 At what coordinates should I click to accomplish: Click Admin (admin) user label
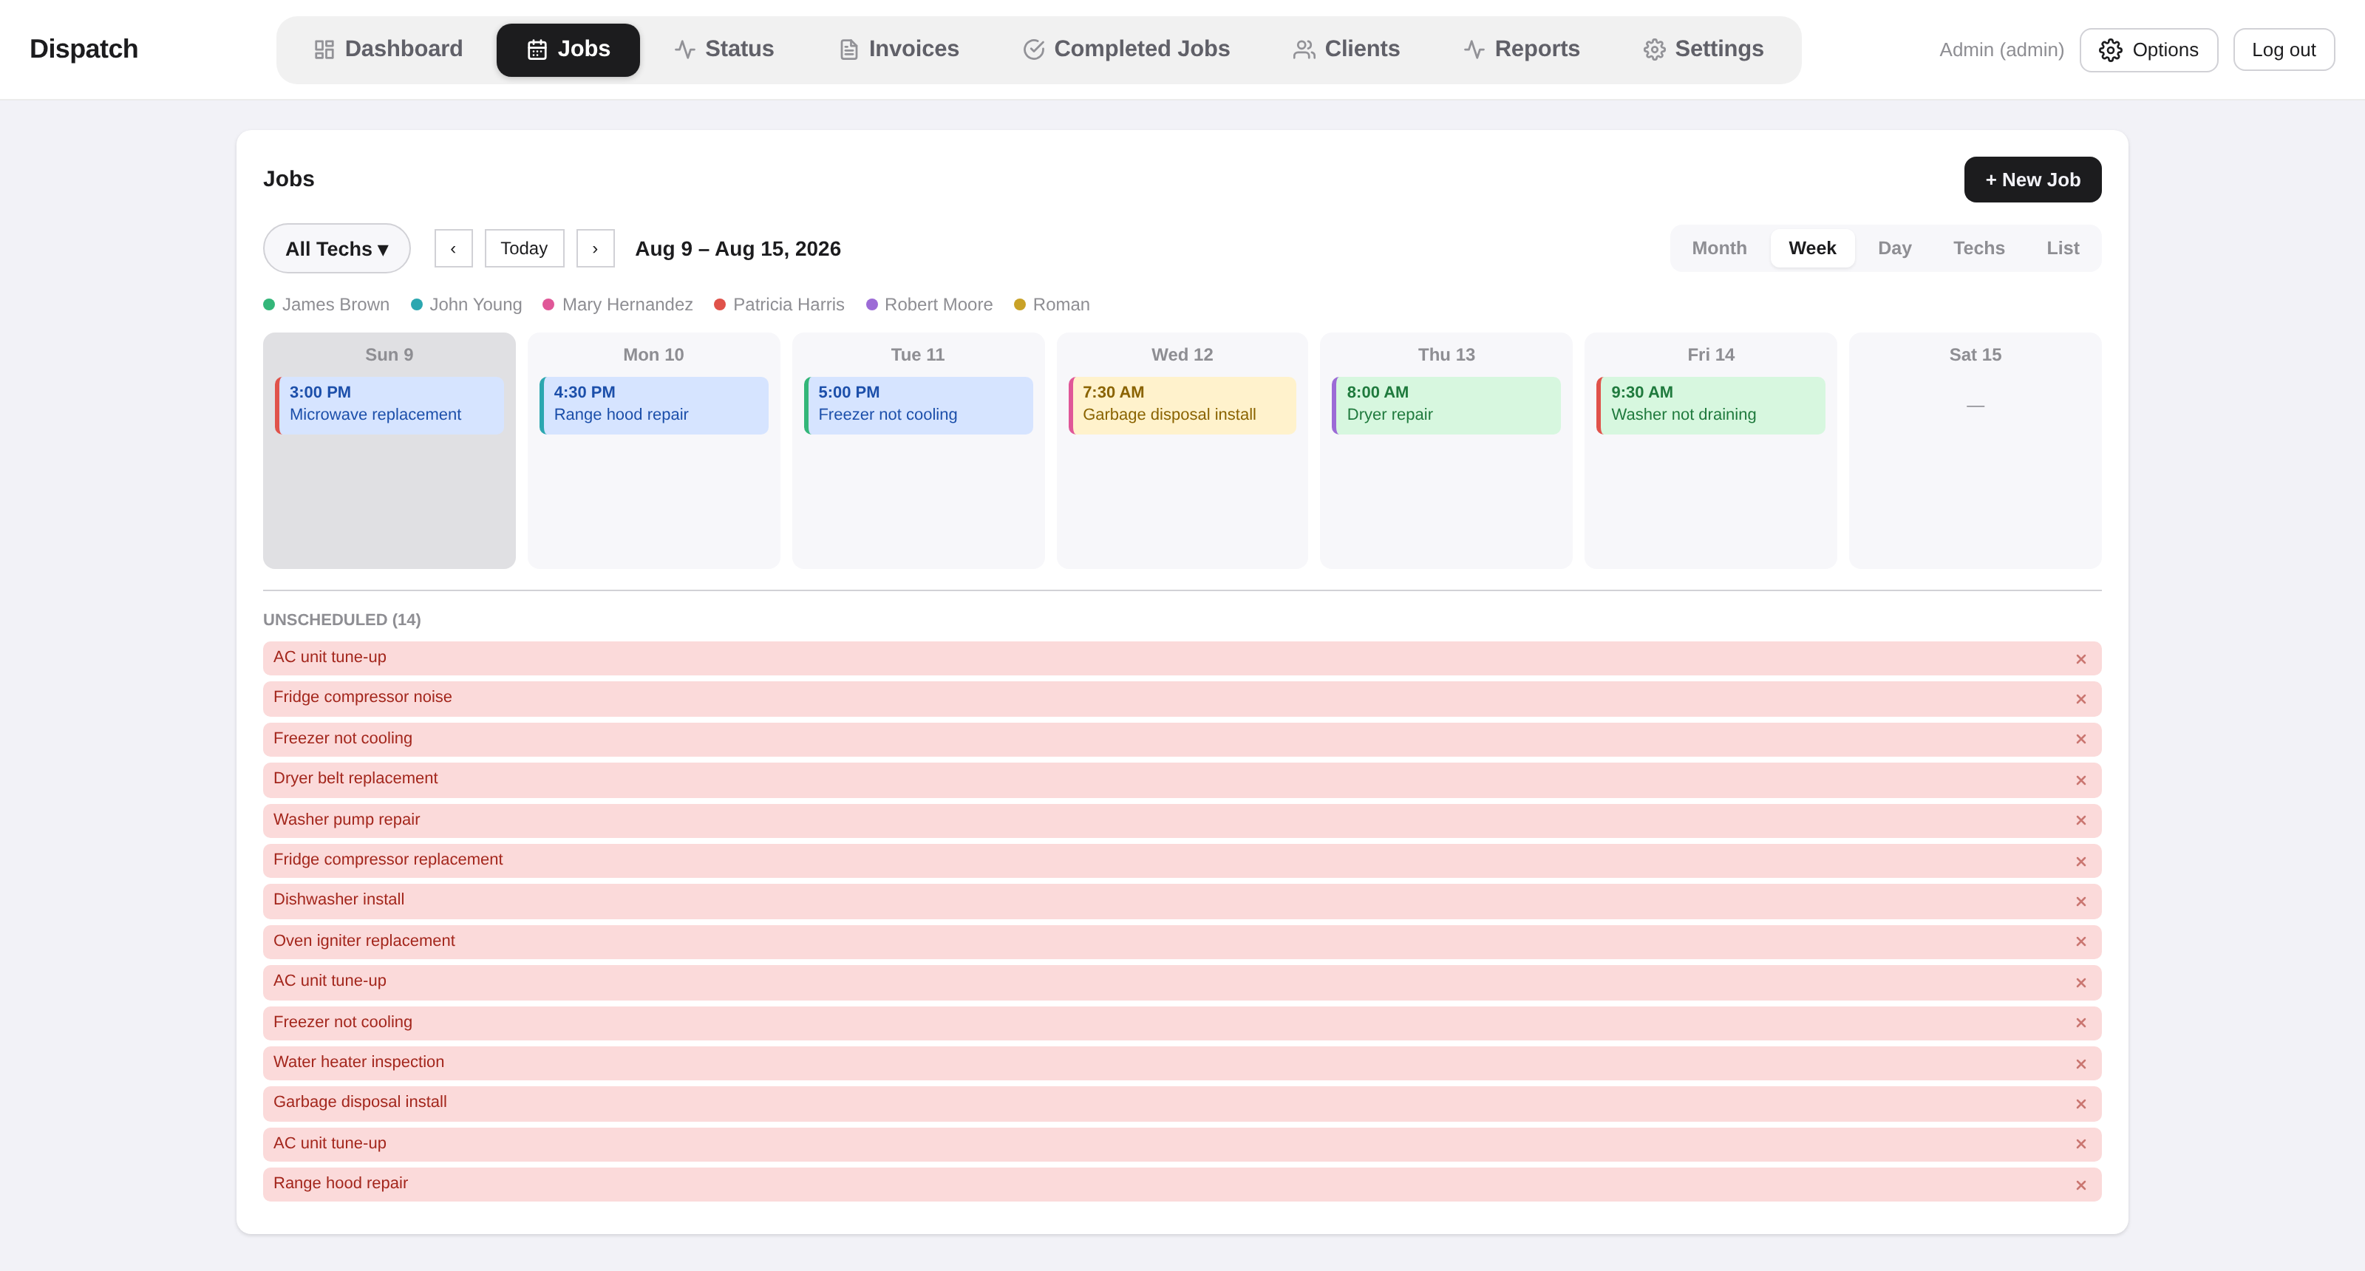[2001, 50]
